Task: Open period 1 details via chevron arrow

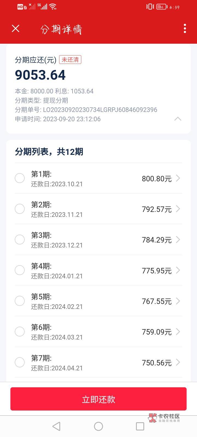Action: [178, 178]
